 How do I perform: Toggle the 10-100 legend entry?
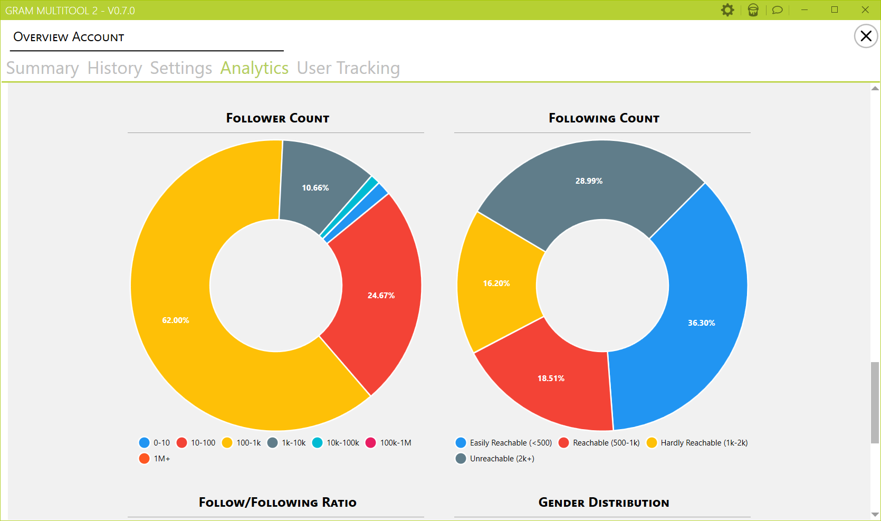(x=196, y=443)
